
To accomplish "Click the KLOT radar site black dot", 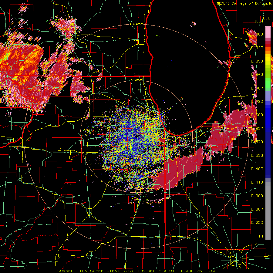I will [x=137, y=136].
